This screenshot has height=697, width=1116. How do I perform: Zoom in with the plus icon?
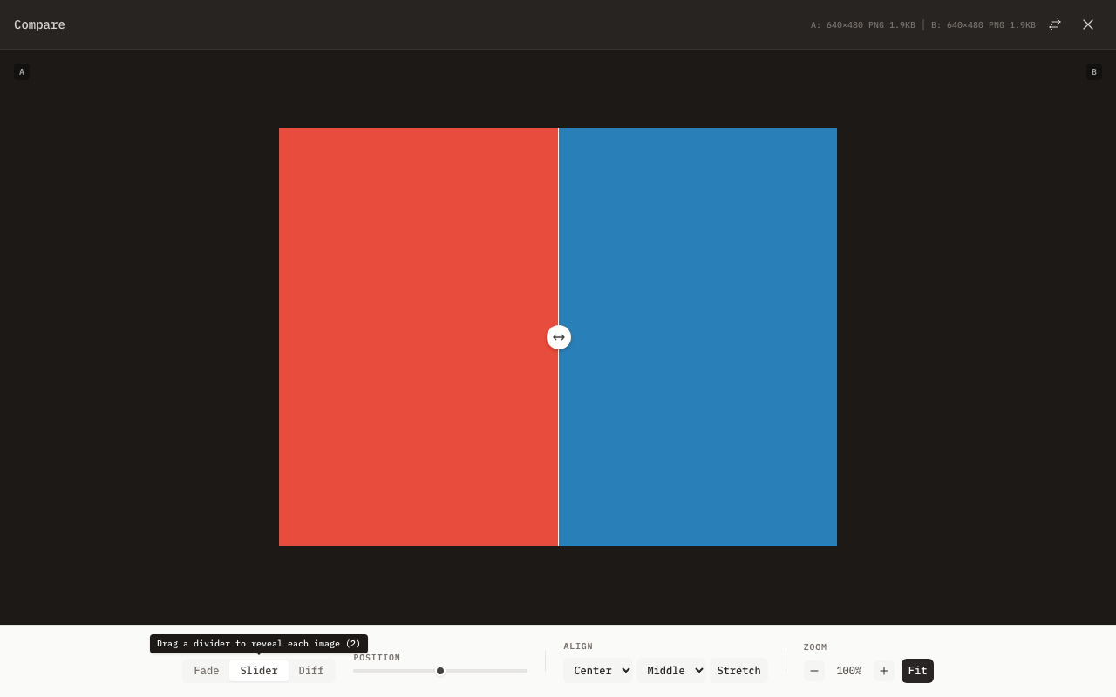(884, 671)
